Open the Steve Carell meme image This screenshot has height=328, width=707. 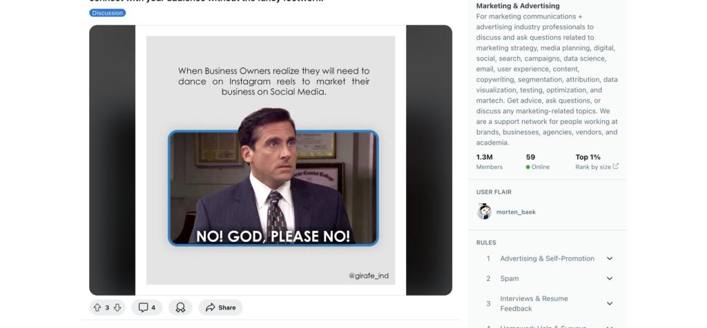[x=271, y=160]
